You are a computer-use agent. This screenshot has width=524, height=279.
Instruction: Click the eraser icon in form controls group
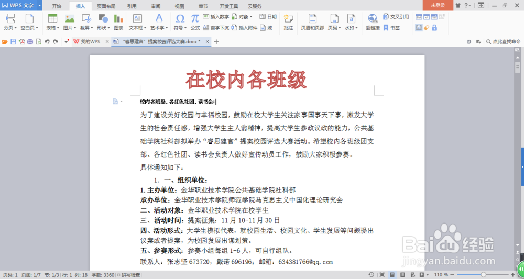(427, 28)
